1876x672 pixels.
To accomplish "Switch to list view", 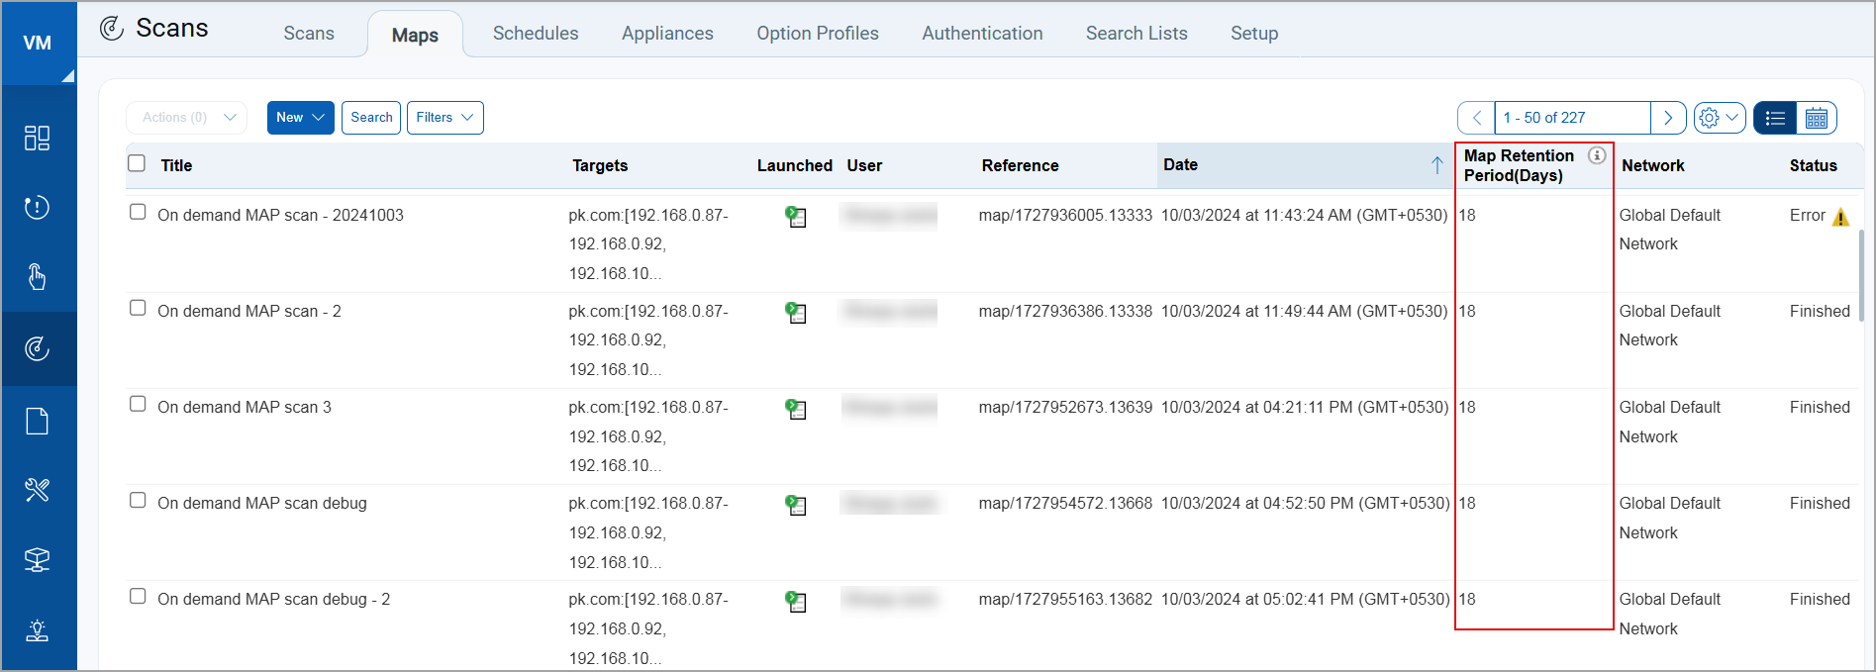I will (1775, 118).
